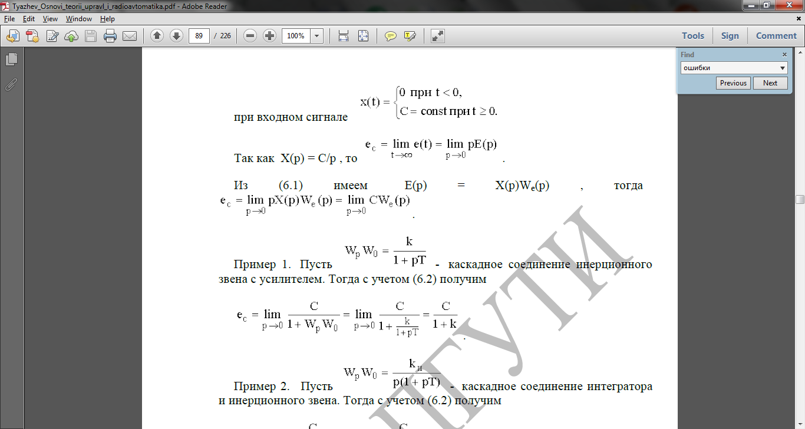The width and height of the screenshot is (805, 429).
Task: Click the Sign/edit document icon
Action: pyautogui.click(x=52, y=36)
